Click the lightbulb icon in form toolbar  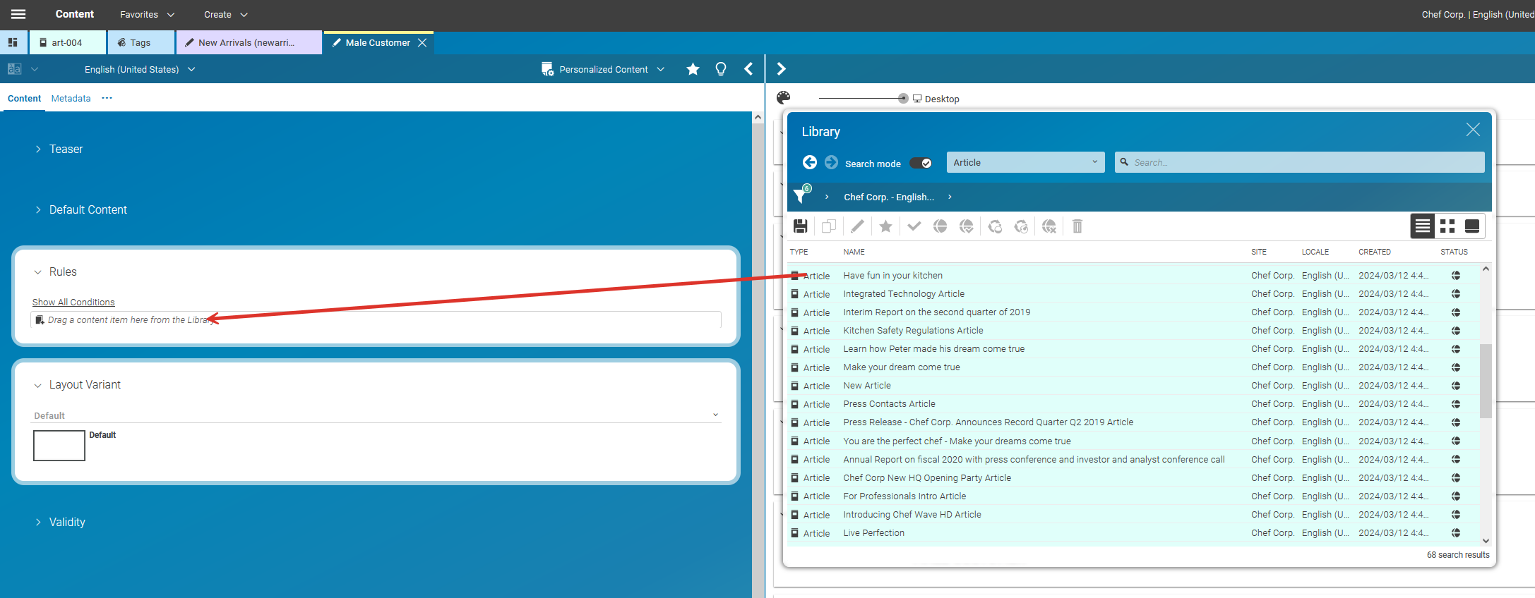pyautogui.click(x=720, y=69)
